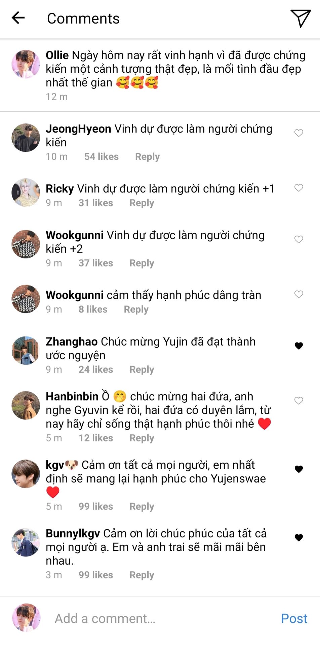
Task: Open Zhanghao's profile avatar
Action: pyautogui.click(x=26, y=350)
